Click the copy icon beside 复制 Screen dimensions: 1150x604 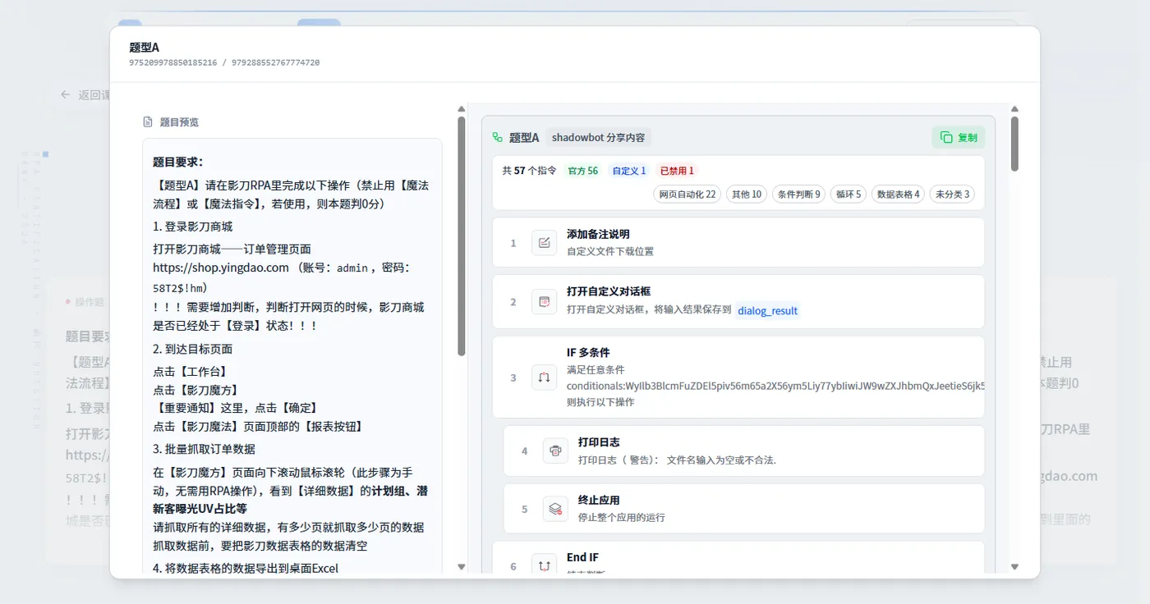click(x=946, y=138)
